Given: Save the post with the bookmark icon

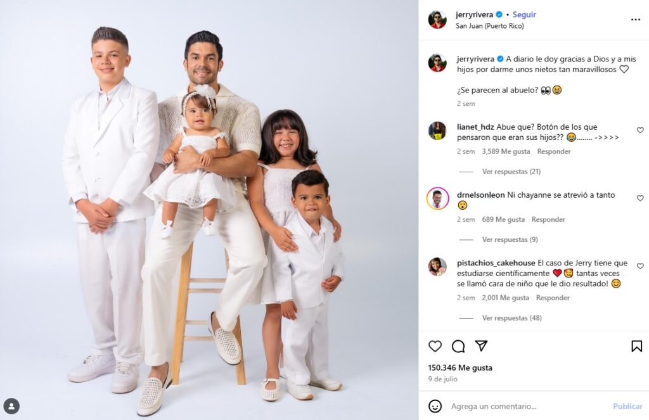Looking at the screenshot, I should click(636, 346).
